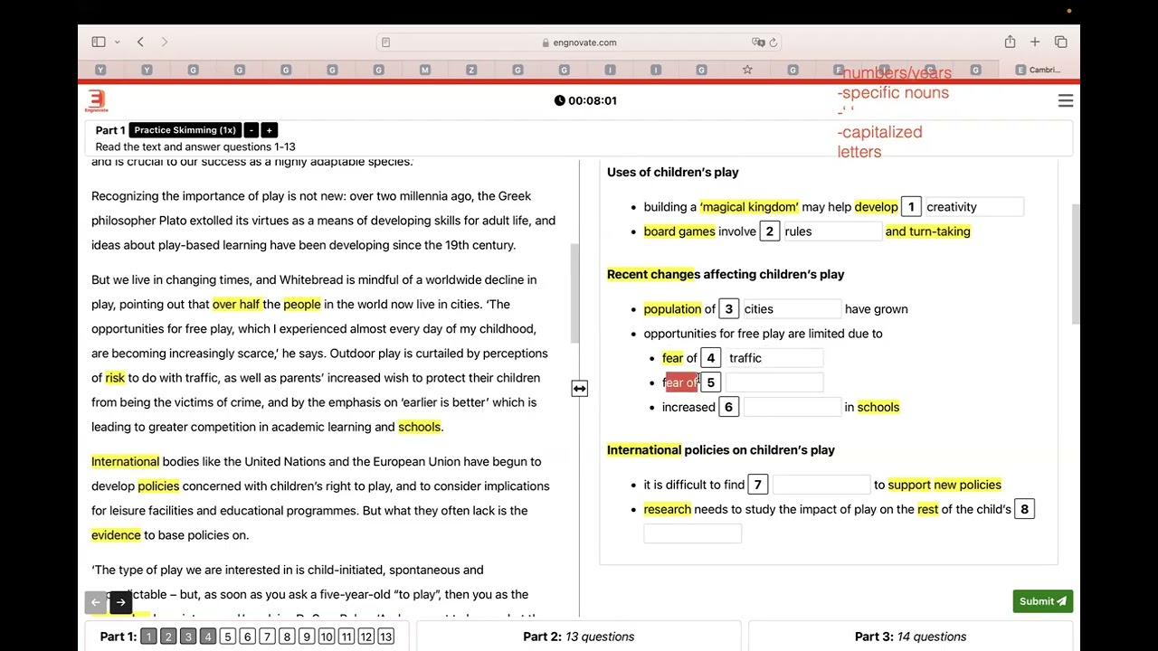Click the questions panel scrollbar

1076,264
